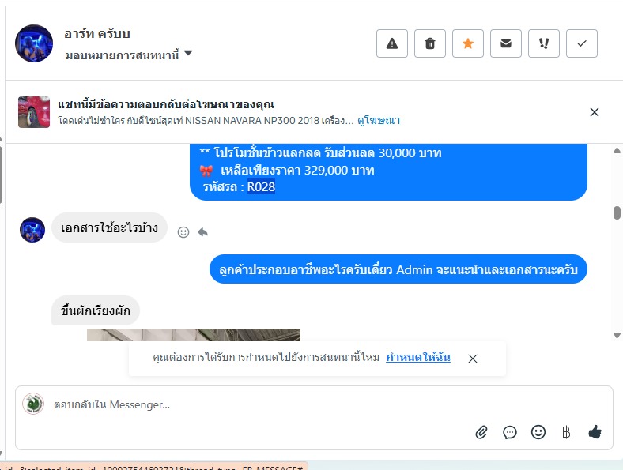Close the assignment prompt popup
Screen dimensions: 623x470
tap(473, 359)
